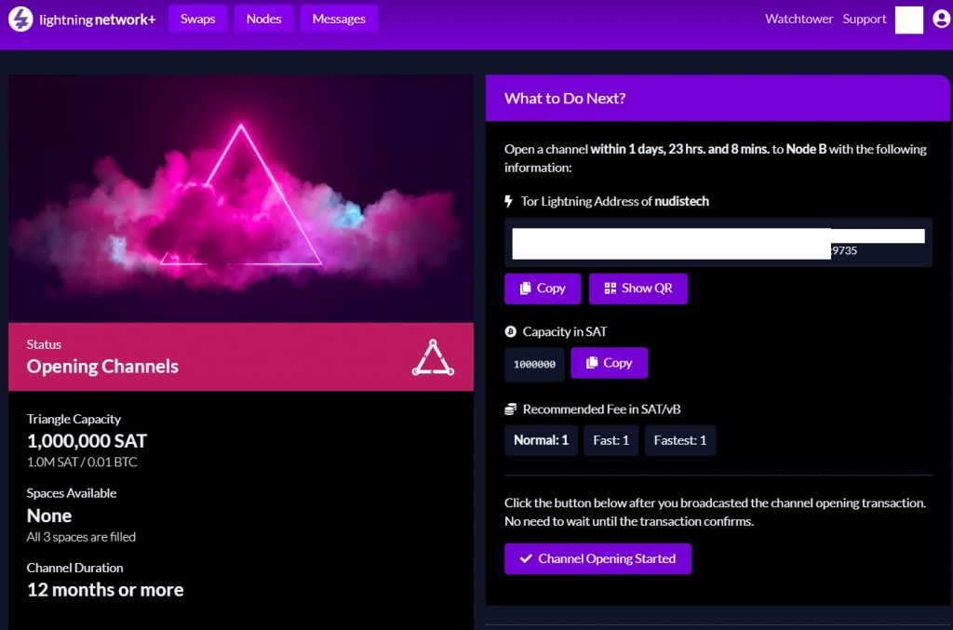Open the Swaps menu
The width and height of the screenshot is (953, 630).
pos(197,19)
